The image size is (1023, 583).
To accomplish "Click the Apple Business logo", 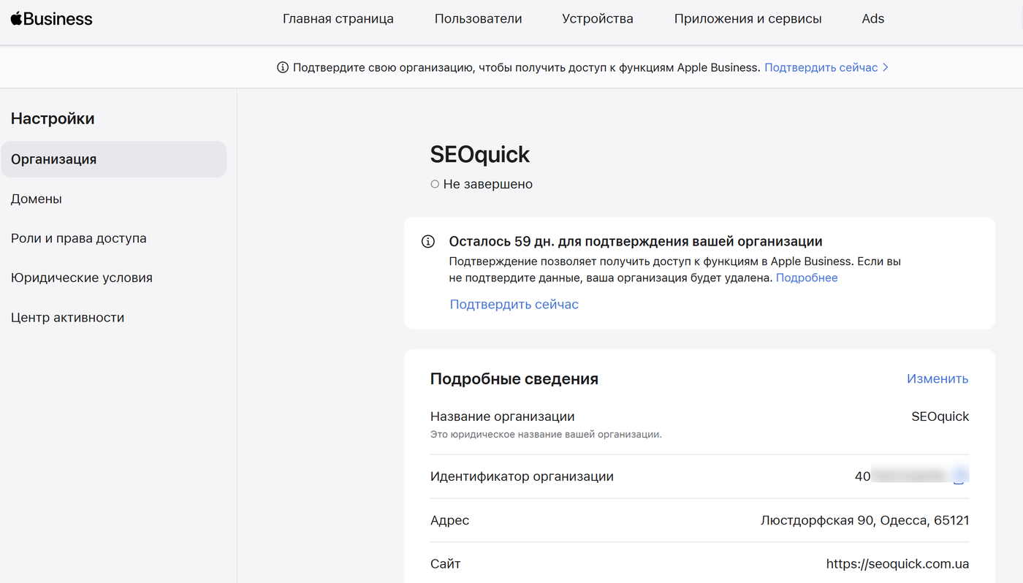I will pos(51,19).
